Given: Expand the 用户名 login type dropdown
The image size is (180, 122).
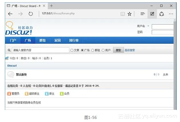Looking at the screenshot, I should pyautogui.click(x=148, y=26).
